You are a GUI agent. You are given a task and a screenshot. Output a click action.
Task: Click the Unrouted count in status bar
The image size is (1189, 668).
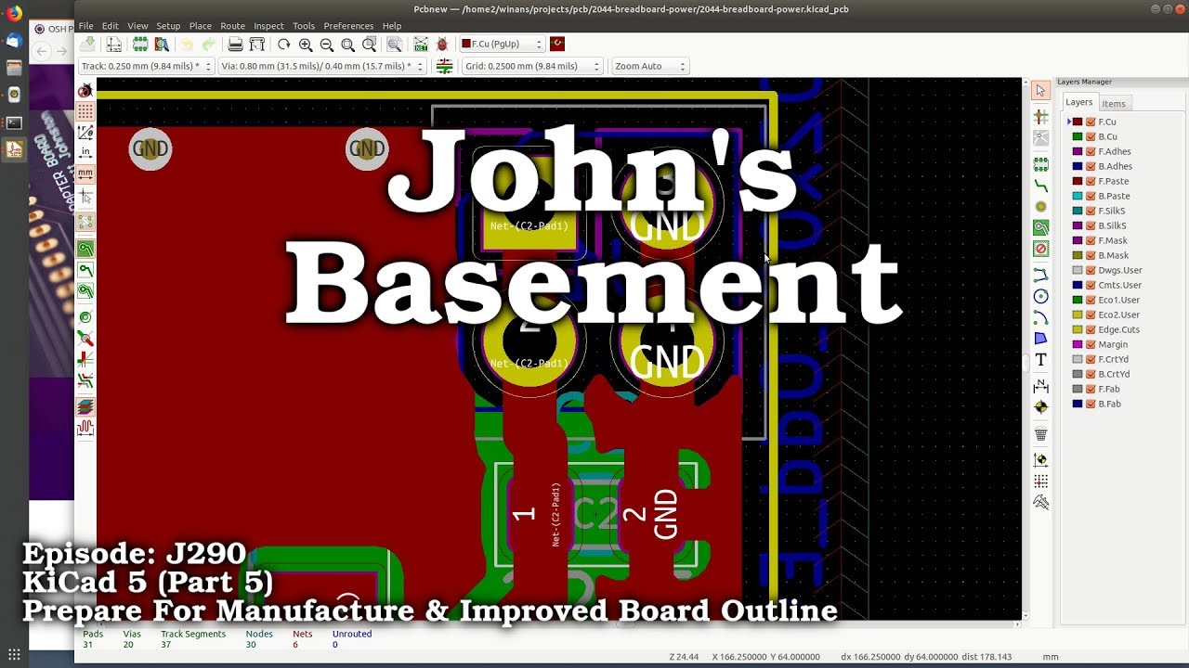(352, 639)
